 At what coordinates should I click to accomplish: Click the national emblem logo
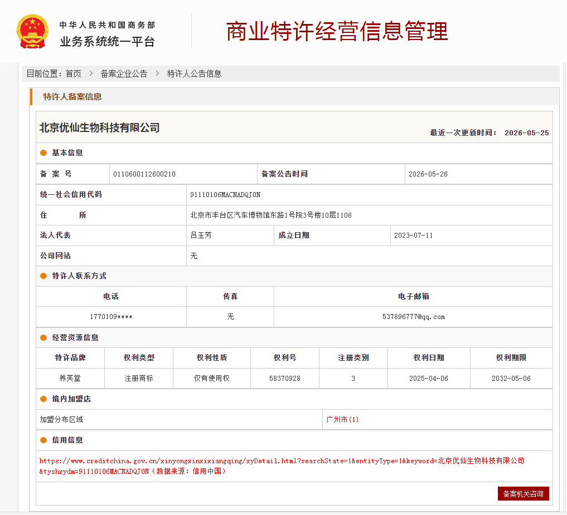pos(32,31)
